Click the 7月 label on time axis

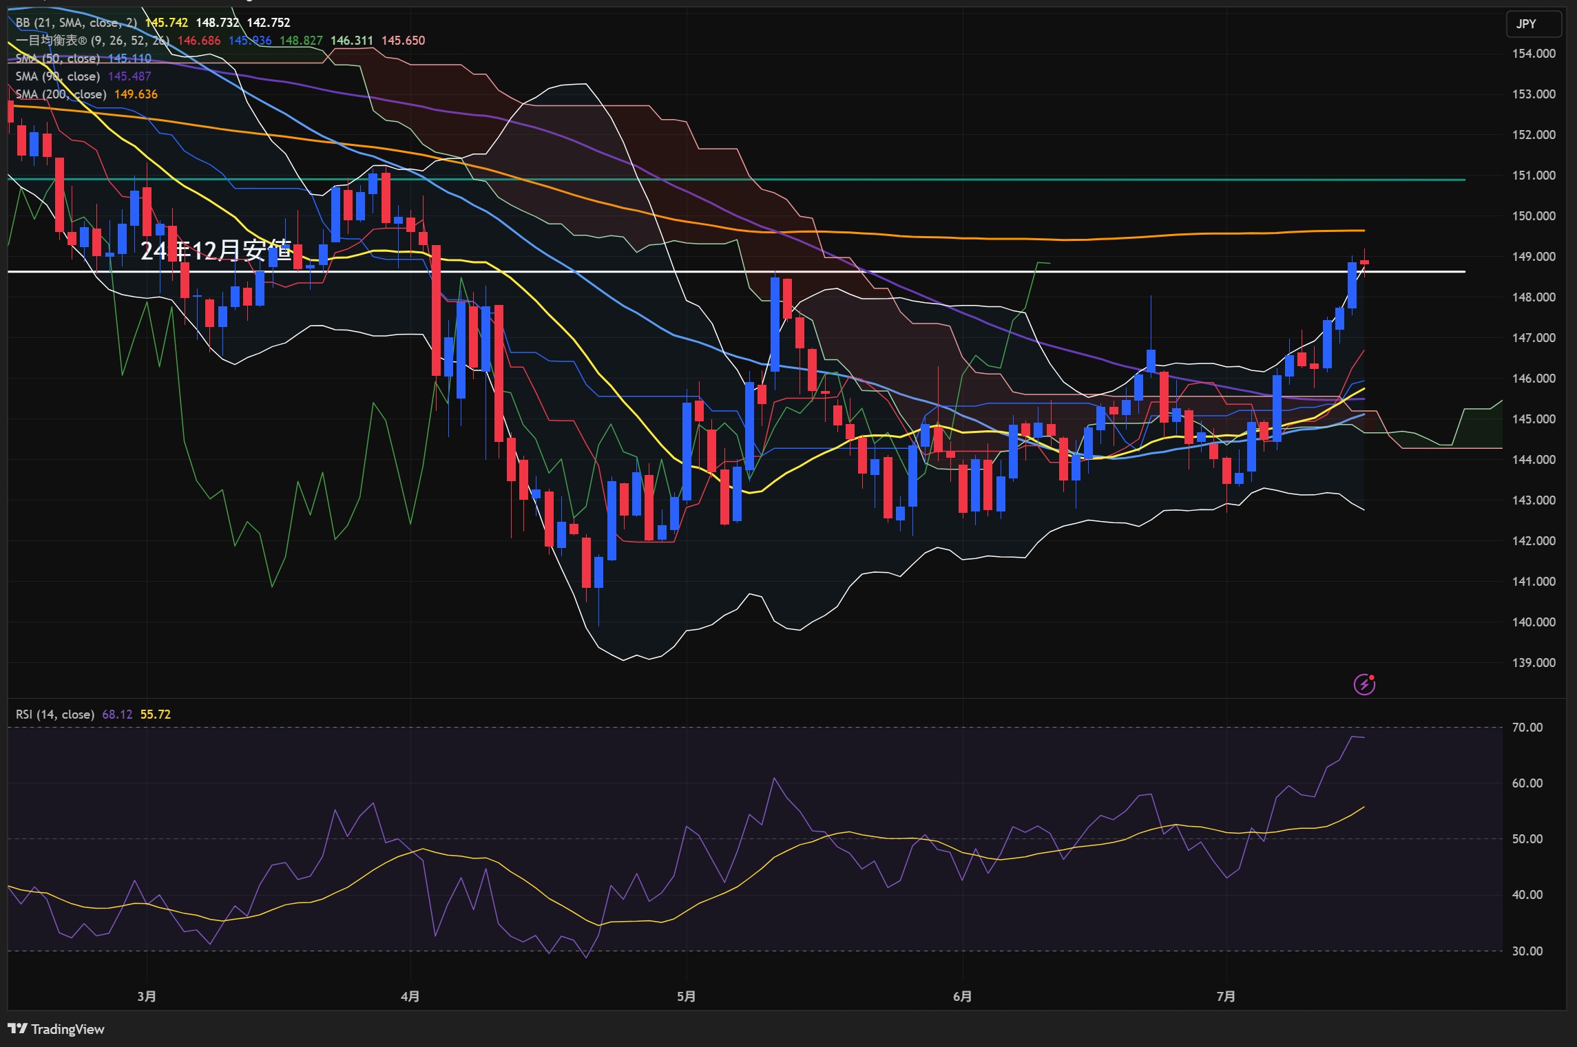click(1226, 996)
